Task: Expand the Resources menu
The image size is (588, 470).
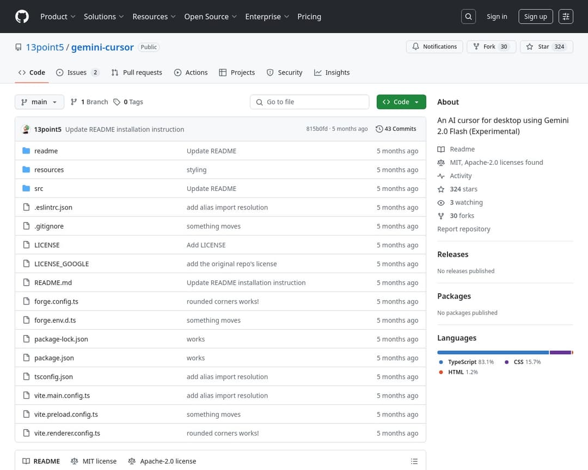Action: click(x=154, y=16)
